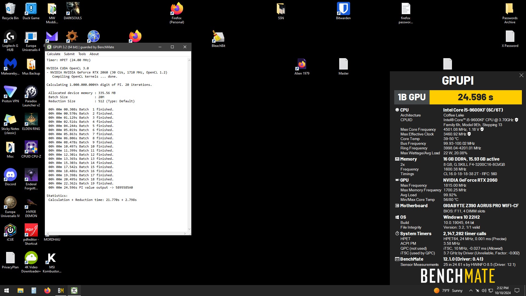Open Firefox (Personal) desktop shortcut
This screenshot has height=296, width=526.
[177, 13]
